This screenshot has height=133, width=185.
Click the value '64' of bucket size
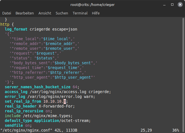pos(75,87)
